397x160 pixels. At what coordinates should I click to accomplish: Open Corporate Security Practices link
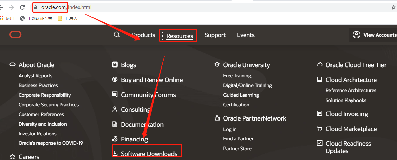pyautogui.click(x=49, y=105)
